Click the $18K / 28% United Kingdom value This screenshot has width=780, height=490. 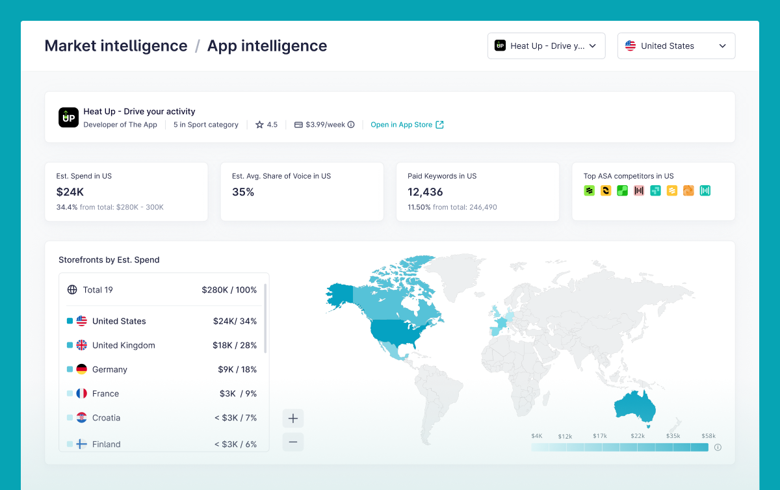click(235, 345)
